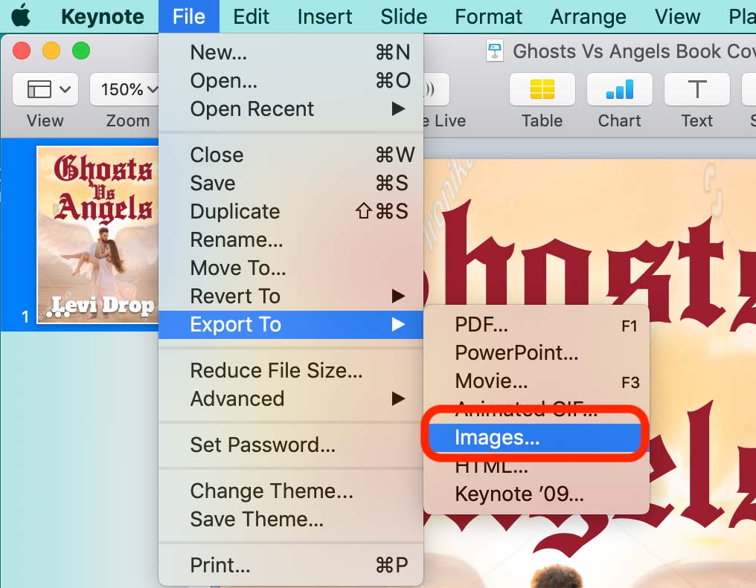
Task: Expand the Revert To submenu
Action: pyautogui.click(x=291, y=296)
